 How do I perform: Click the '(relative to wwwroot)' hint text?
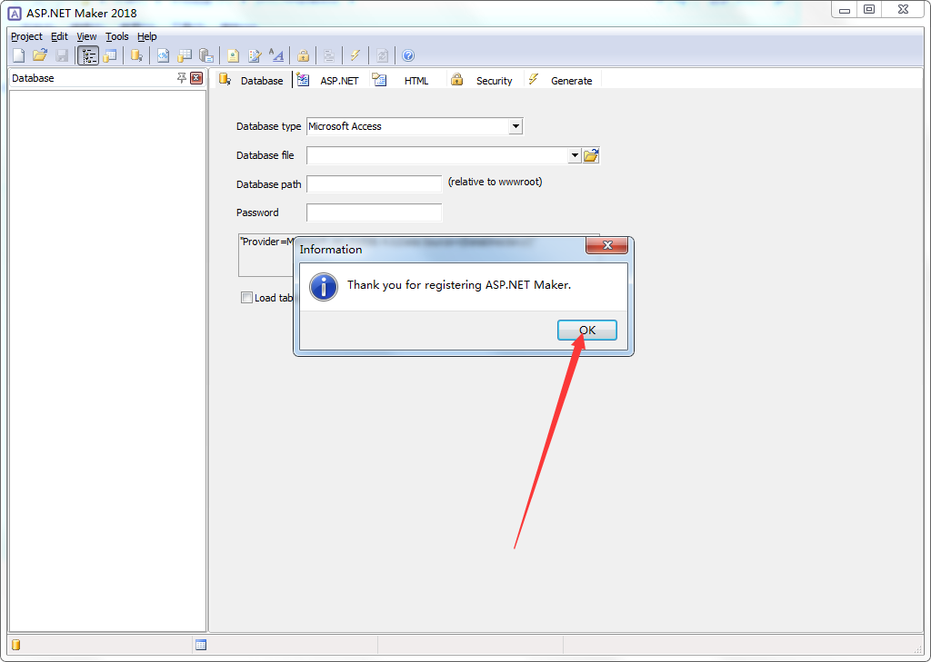tap(496, 182)
